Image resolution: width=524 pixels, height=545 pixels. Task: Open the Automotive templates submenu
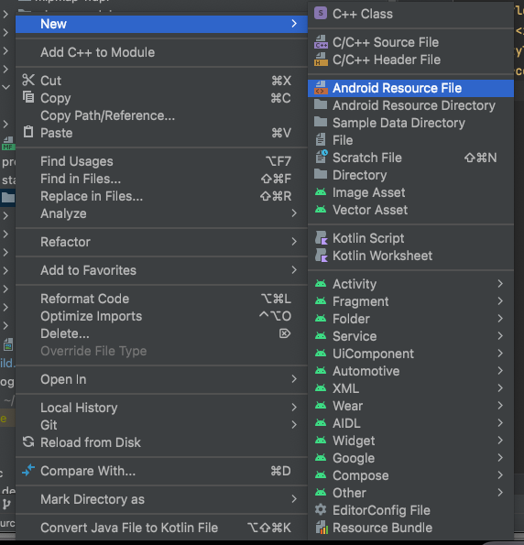410,371
